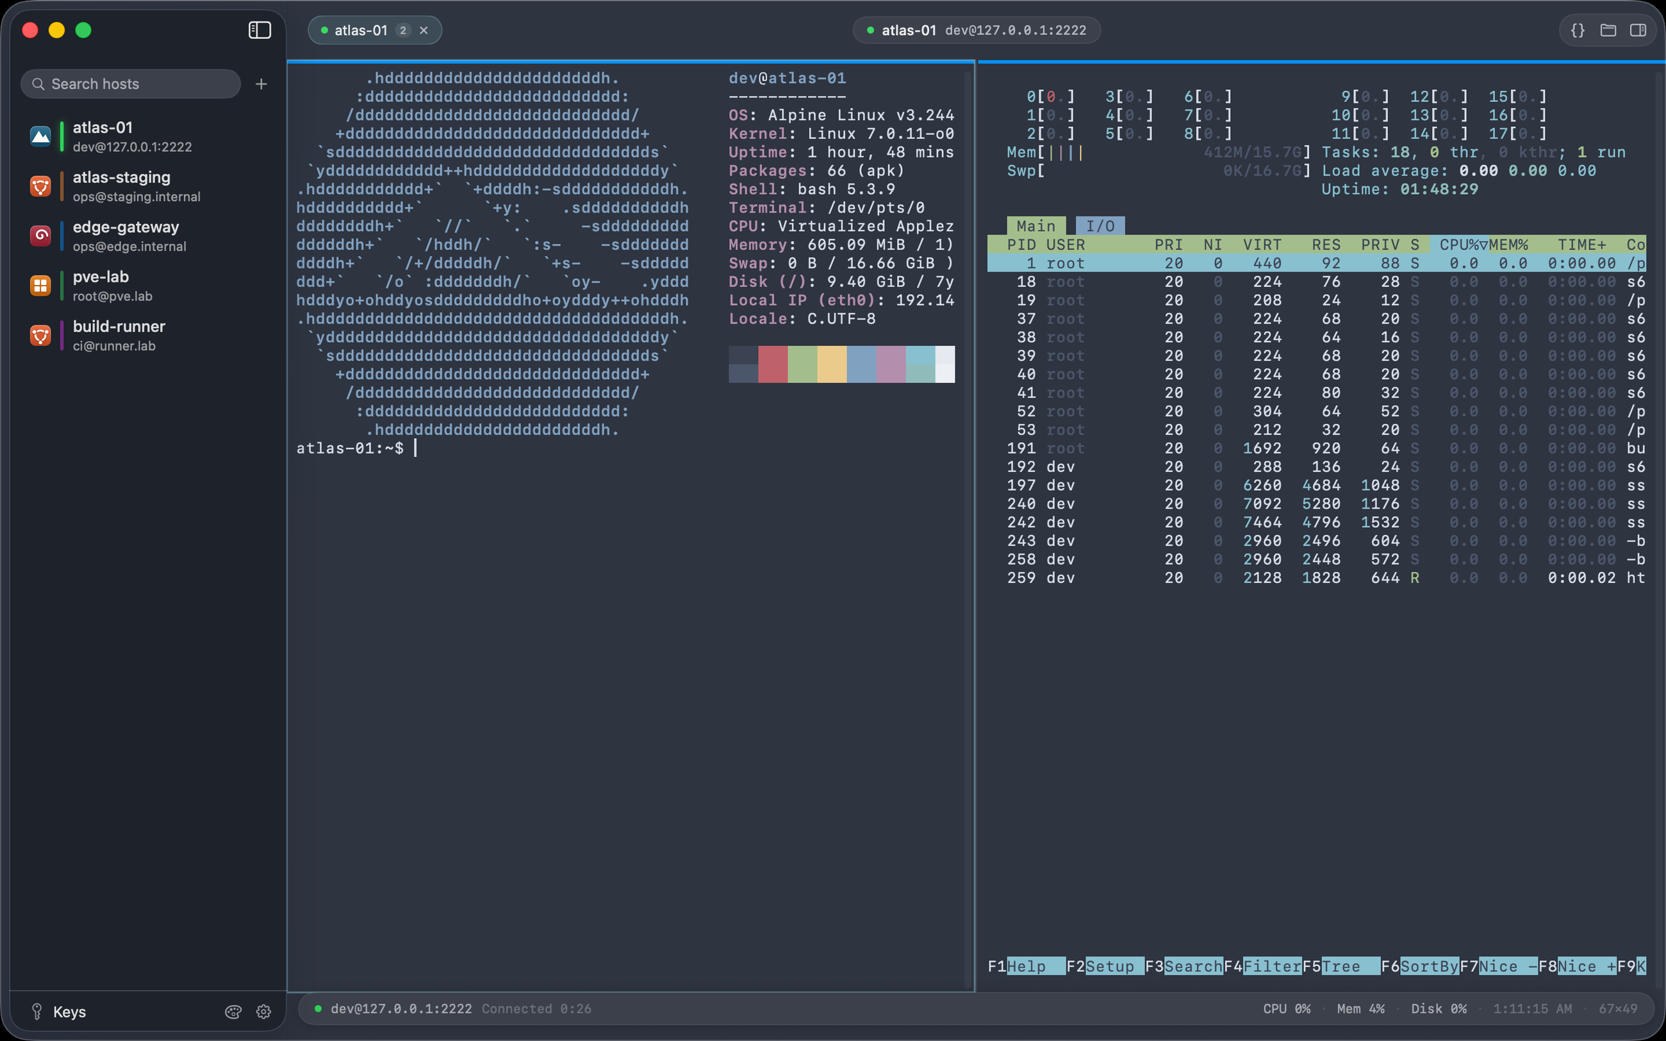Click F1 Help in htop
The width and height of the screenshot is (1666, 1041).
tap(1026, 967)
